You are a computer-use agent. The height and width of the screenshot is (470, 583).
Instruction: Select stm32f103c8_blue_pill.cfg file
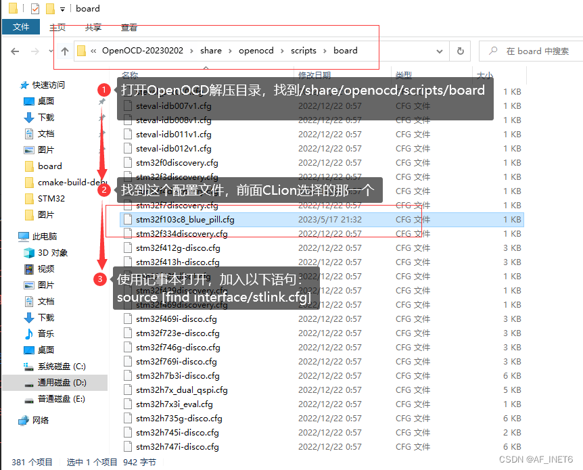[322, 220]
